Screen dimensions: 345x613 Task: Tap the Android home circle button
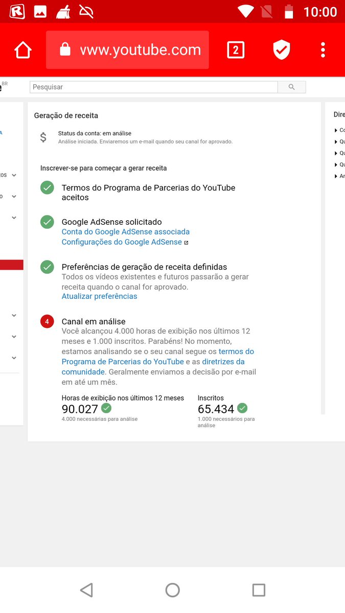click(x=173, y=590)
